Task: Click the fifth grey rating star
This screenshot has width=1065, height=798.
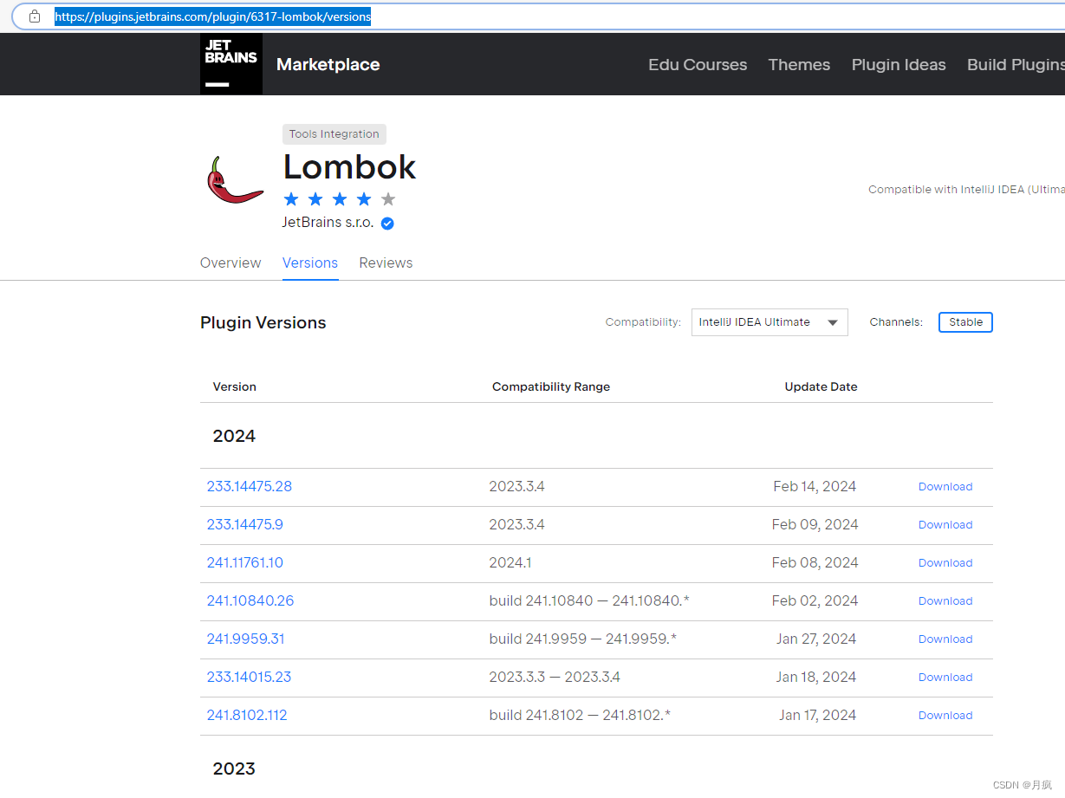Action: 388,199
